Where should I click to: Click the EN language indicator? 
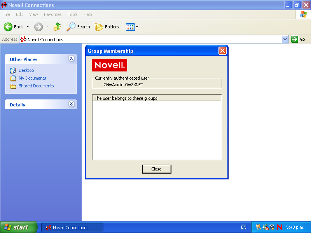click(x=244, y=228)
